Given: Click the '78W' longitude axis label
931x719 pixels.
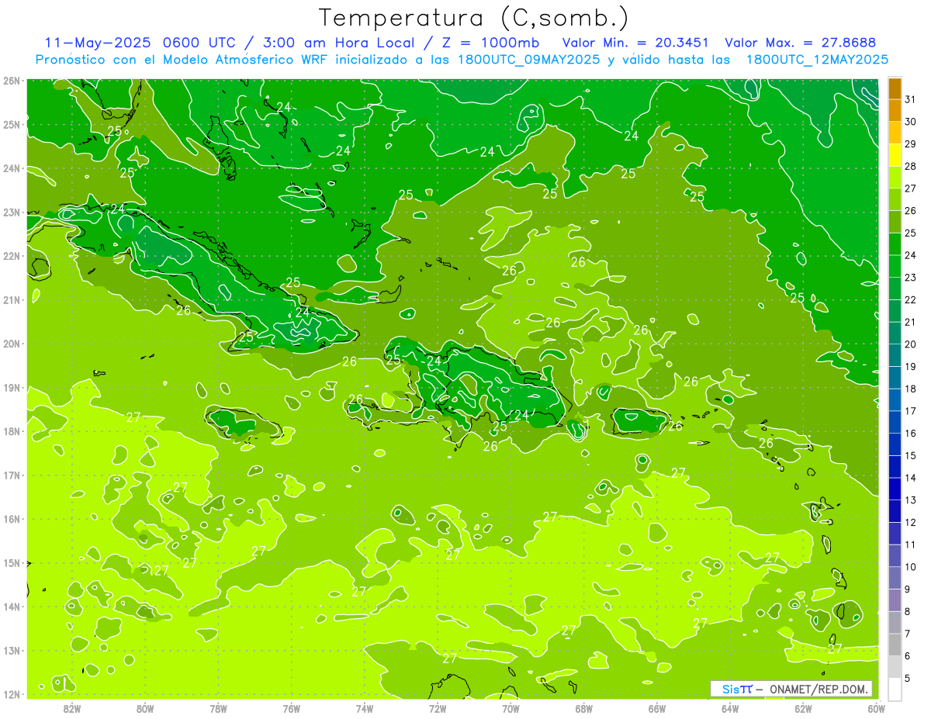Looking at the screenshot, I should pyautogui.click(x=218, y=708).
